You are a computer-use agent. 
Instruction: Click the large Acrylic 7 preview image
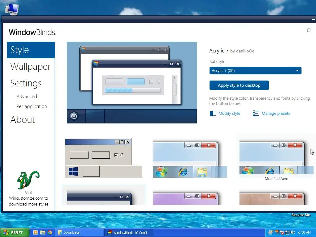coord(131,82)
